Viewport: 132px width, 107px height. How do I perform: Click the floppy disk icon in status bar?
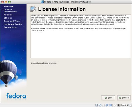(x=103, y=105)
